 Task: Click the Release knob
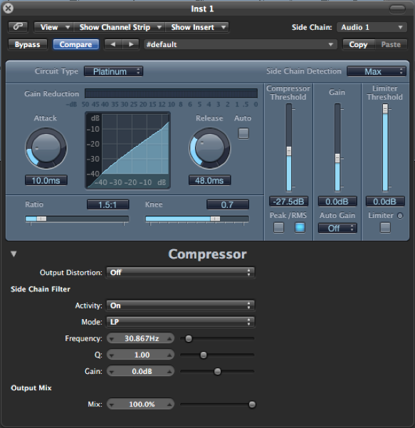[209, 149]
